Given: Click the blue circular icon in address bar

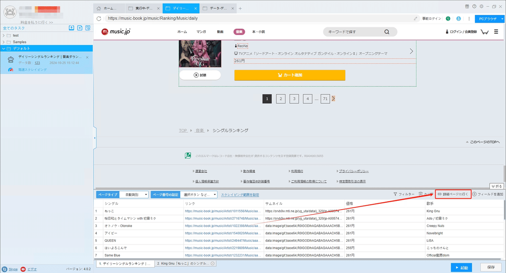Looking at the screenshot, I should tap(458, 19).
